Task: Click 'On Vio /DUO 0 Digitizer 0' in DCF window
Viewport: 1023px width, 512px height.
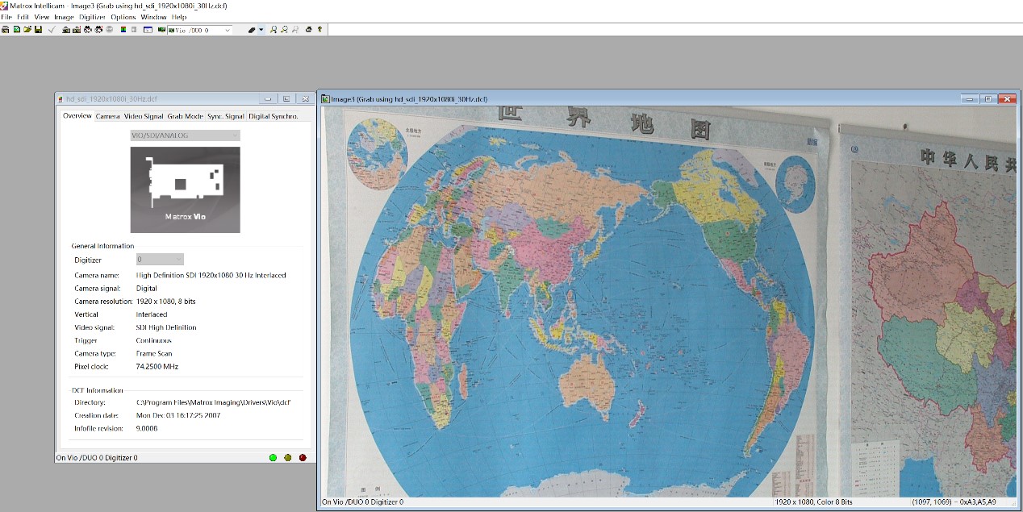Action: coord(97,458)
